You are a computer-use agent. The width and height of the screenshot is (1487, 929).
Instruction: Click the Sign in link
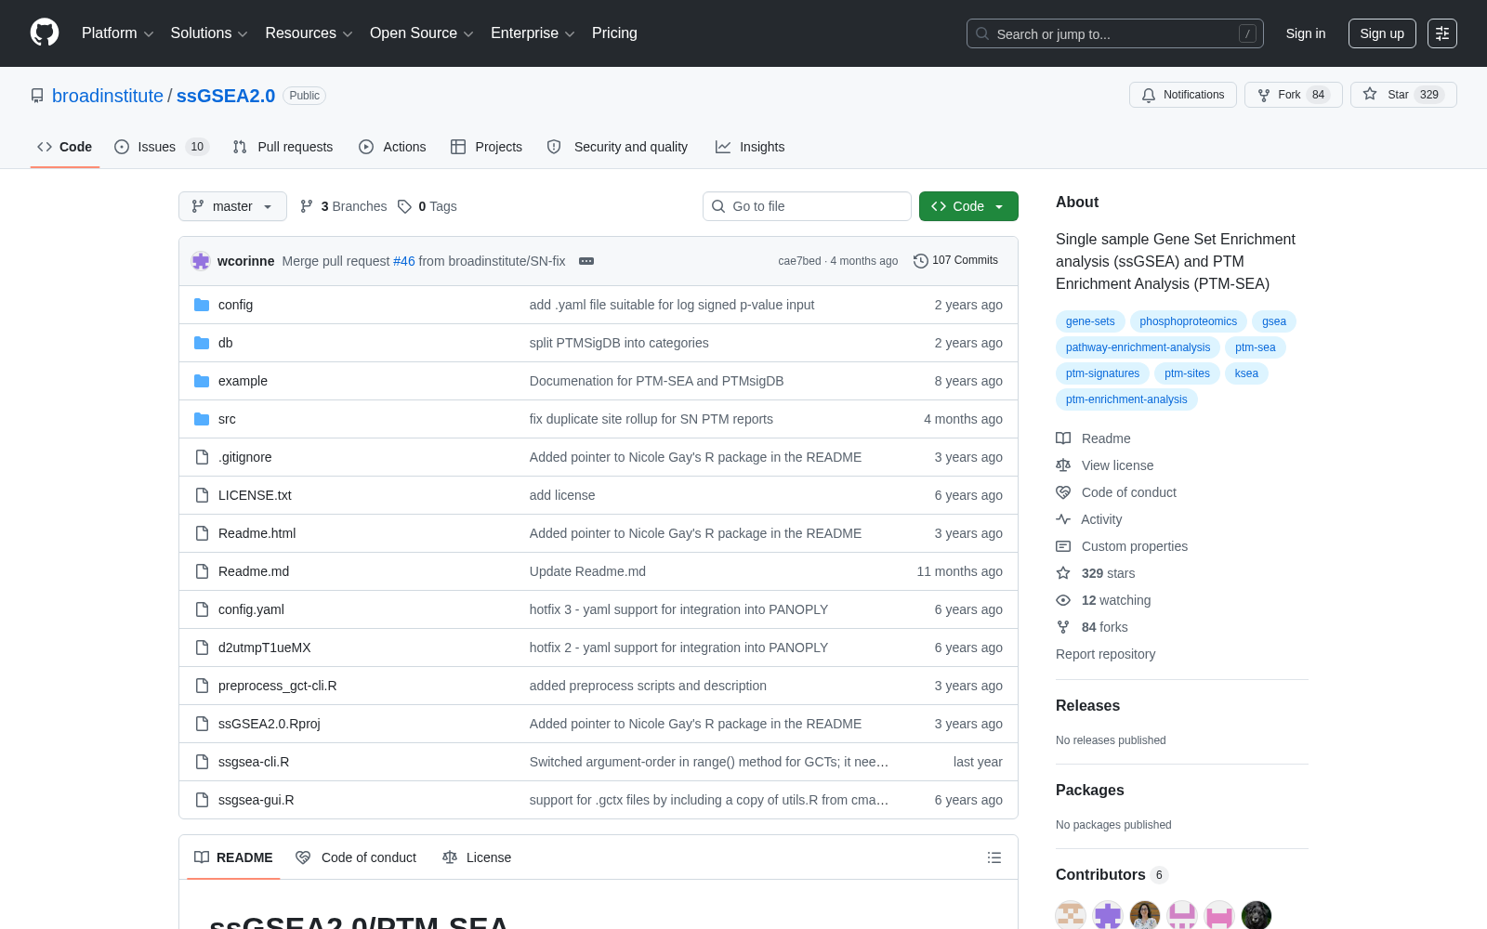click(1306, 33)
